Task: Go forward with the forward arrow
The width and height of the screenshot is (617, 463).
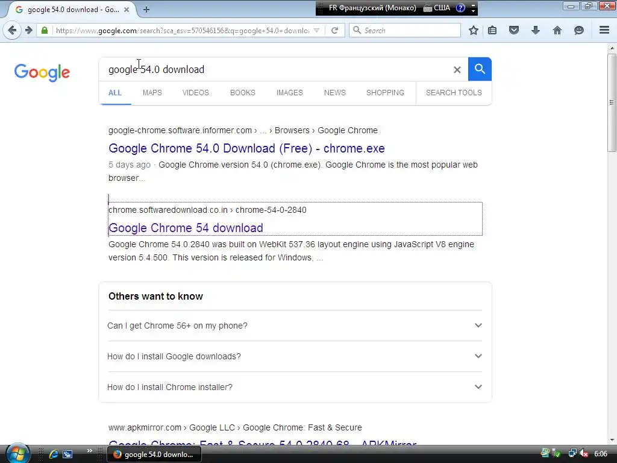Action: 29,30
